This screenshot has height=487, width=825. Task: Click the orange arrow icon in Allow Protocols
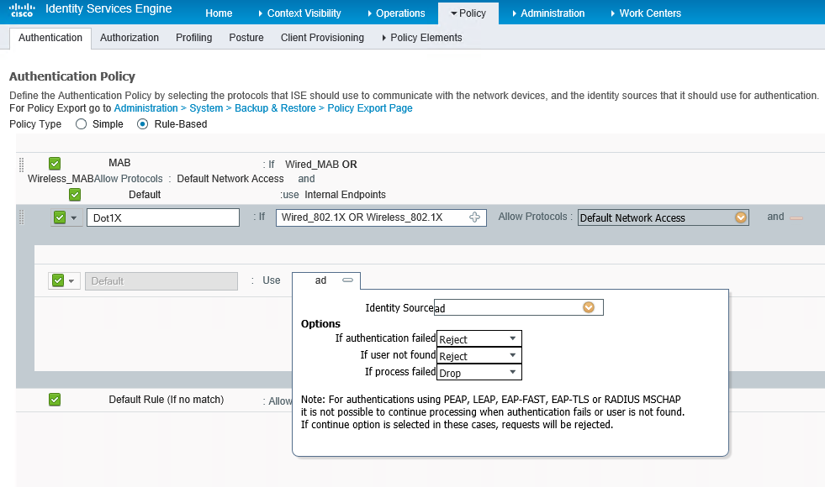(741, 217)
